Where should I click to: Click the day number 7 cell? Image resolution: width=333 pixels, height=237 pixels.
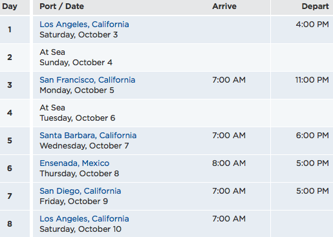pyautogui.click(x=10, y=196)
